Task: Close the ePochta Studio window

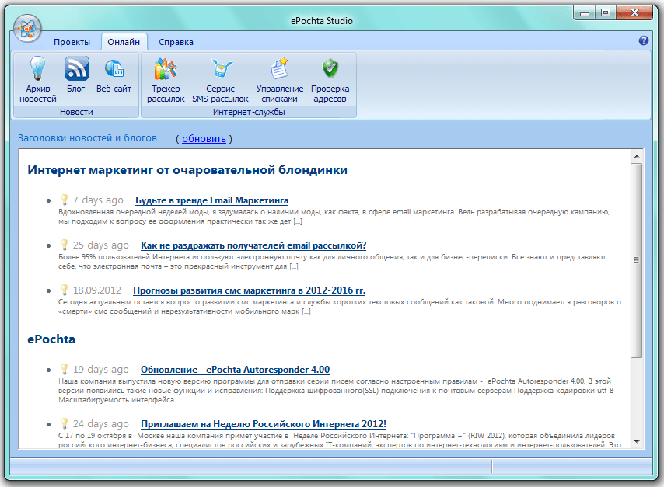Action: 634,13
